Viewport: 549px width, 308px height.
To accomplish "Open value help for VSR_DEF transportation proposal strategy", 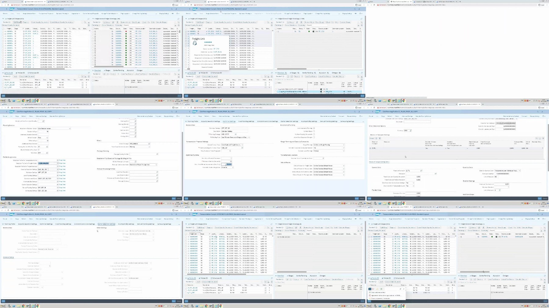I will tap(242, 148).
